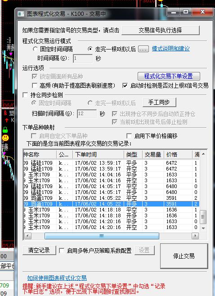Select fixed time interval run mode
This screenshot has height=296, width=215.
pyautogui.click(x=35, y=49)
